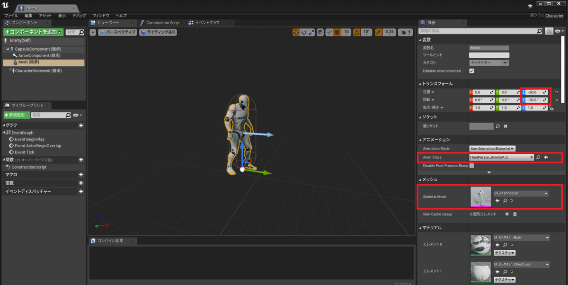Toggle grid snapping in viewport toolbar
The width and height of the screenshot is (568, 285).
pyautogui.click(x=337, y=32)
